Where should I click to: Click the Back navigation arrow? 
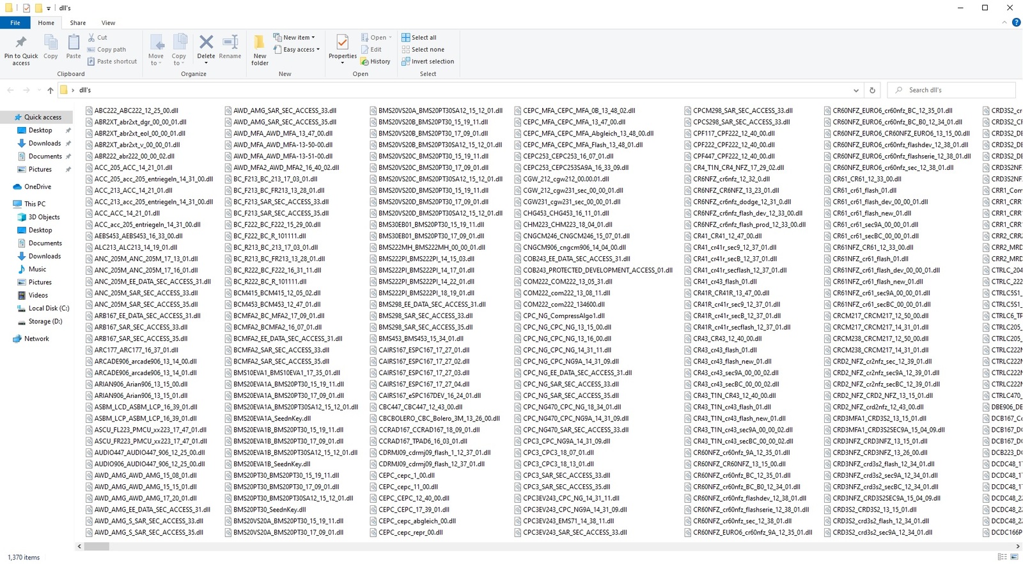[x=10, y=90]
